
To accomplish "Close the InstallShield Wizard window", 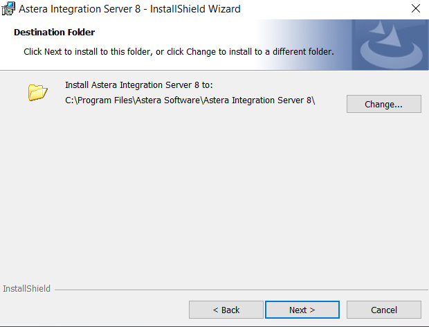I will tap(415, 9).
